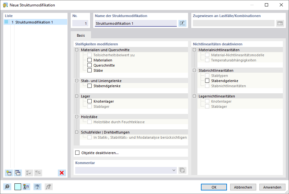The image size is (289, 194).
Task: Click the edit name icon beside Strukturmodifikation 1
Action: pyautogui.click(x=182, y=23)
